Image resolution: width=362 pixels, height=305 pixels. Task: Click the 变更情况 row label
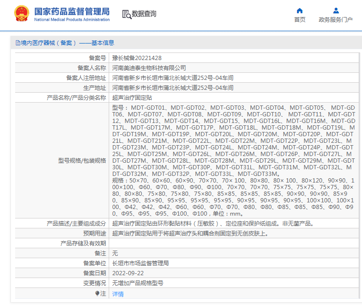95,283
